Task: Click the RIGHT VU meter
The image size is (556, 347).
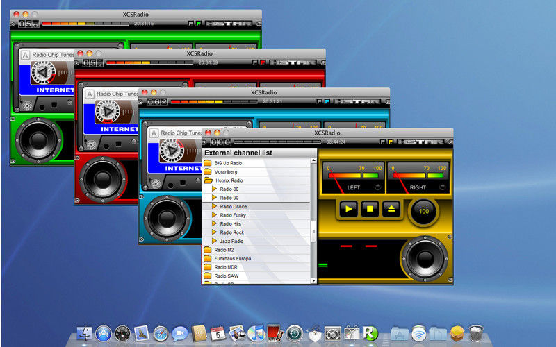Action: (418, 178)
